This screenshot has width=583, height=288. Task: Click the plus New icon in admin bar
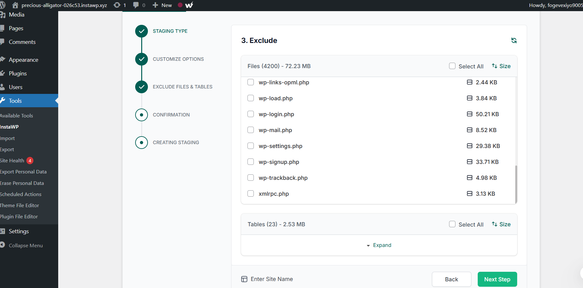(155, 5)
